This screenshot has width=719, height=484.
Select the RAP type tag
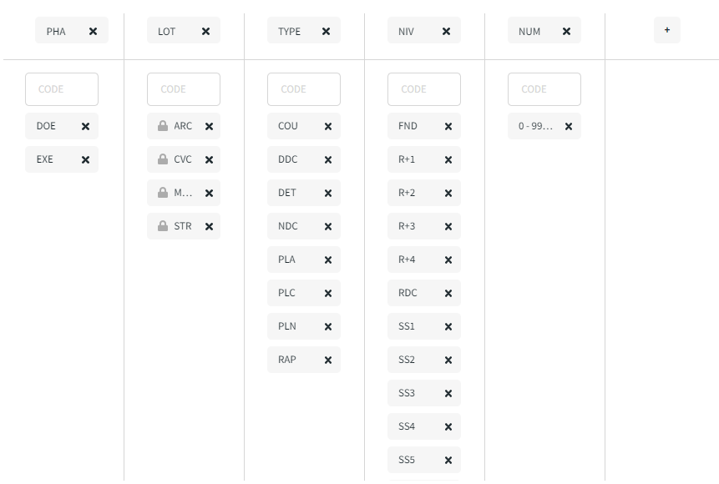288,360
